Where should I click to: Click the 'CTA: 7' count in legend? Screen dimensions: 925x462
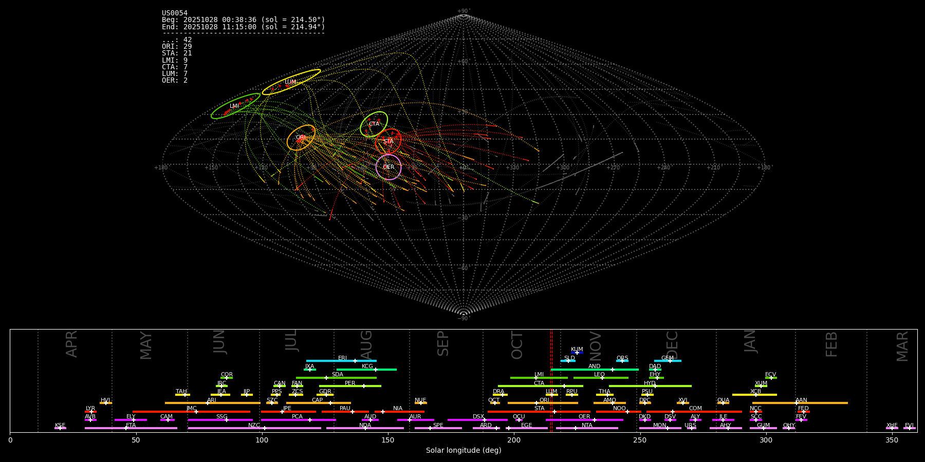pos(175,67)
